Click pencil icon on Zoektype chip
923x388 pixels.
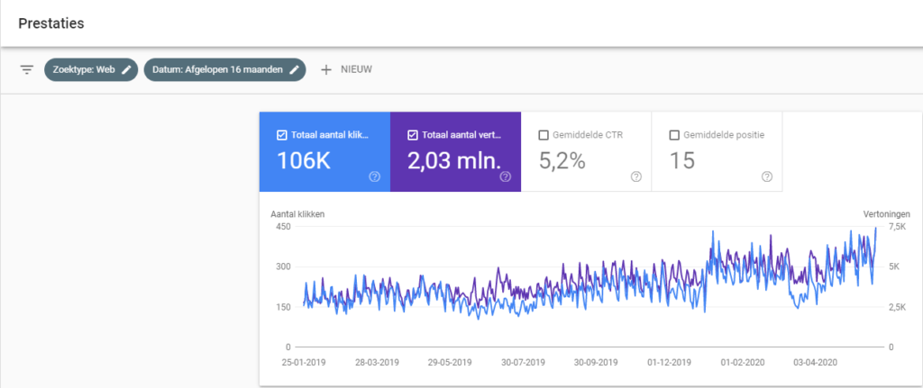click(x=126, y=69)
